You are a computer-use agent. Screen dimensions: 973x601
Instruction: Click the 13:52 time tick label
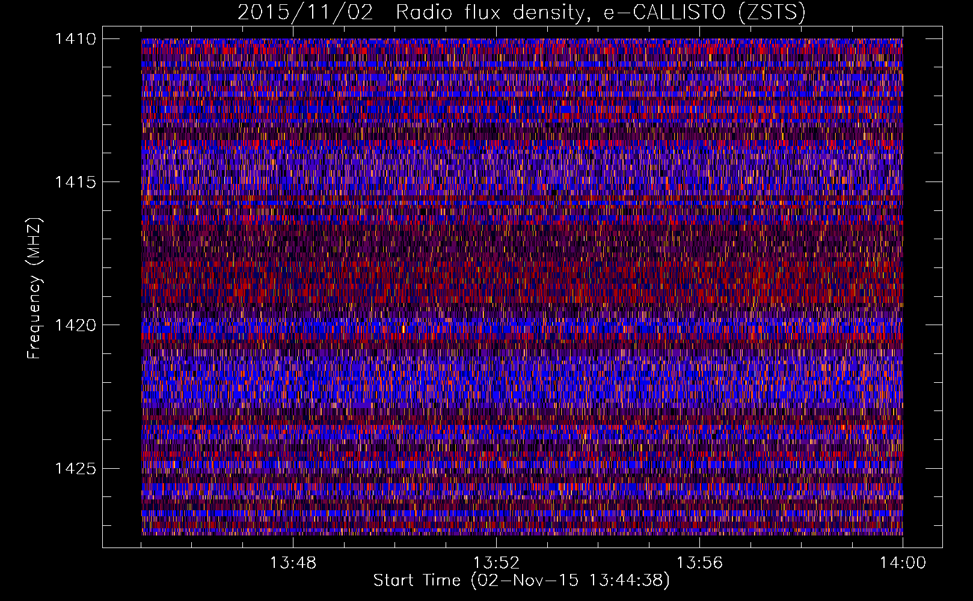coord(496,563)
